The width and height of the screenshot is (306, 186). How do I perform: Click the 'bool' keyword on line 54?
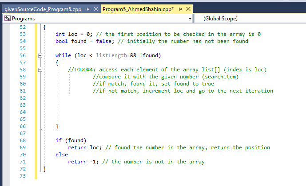[62, 41]
